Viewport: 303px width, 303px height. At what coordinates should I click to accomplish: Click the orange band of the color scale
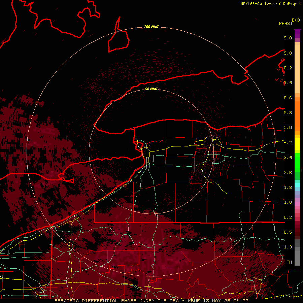297,116
